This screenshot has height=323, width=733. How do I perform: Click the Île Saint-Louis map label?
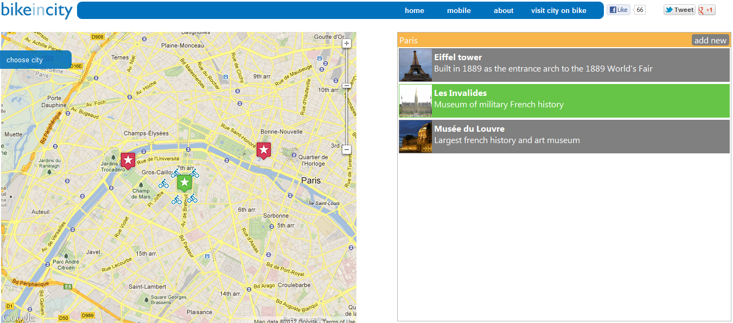pos(324,203)
